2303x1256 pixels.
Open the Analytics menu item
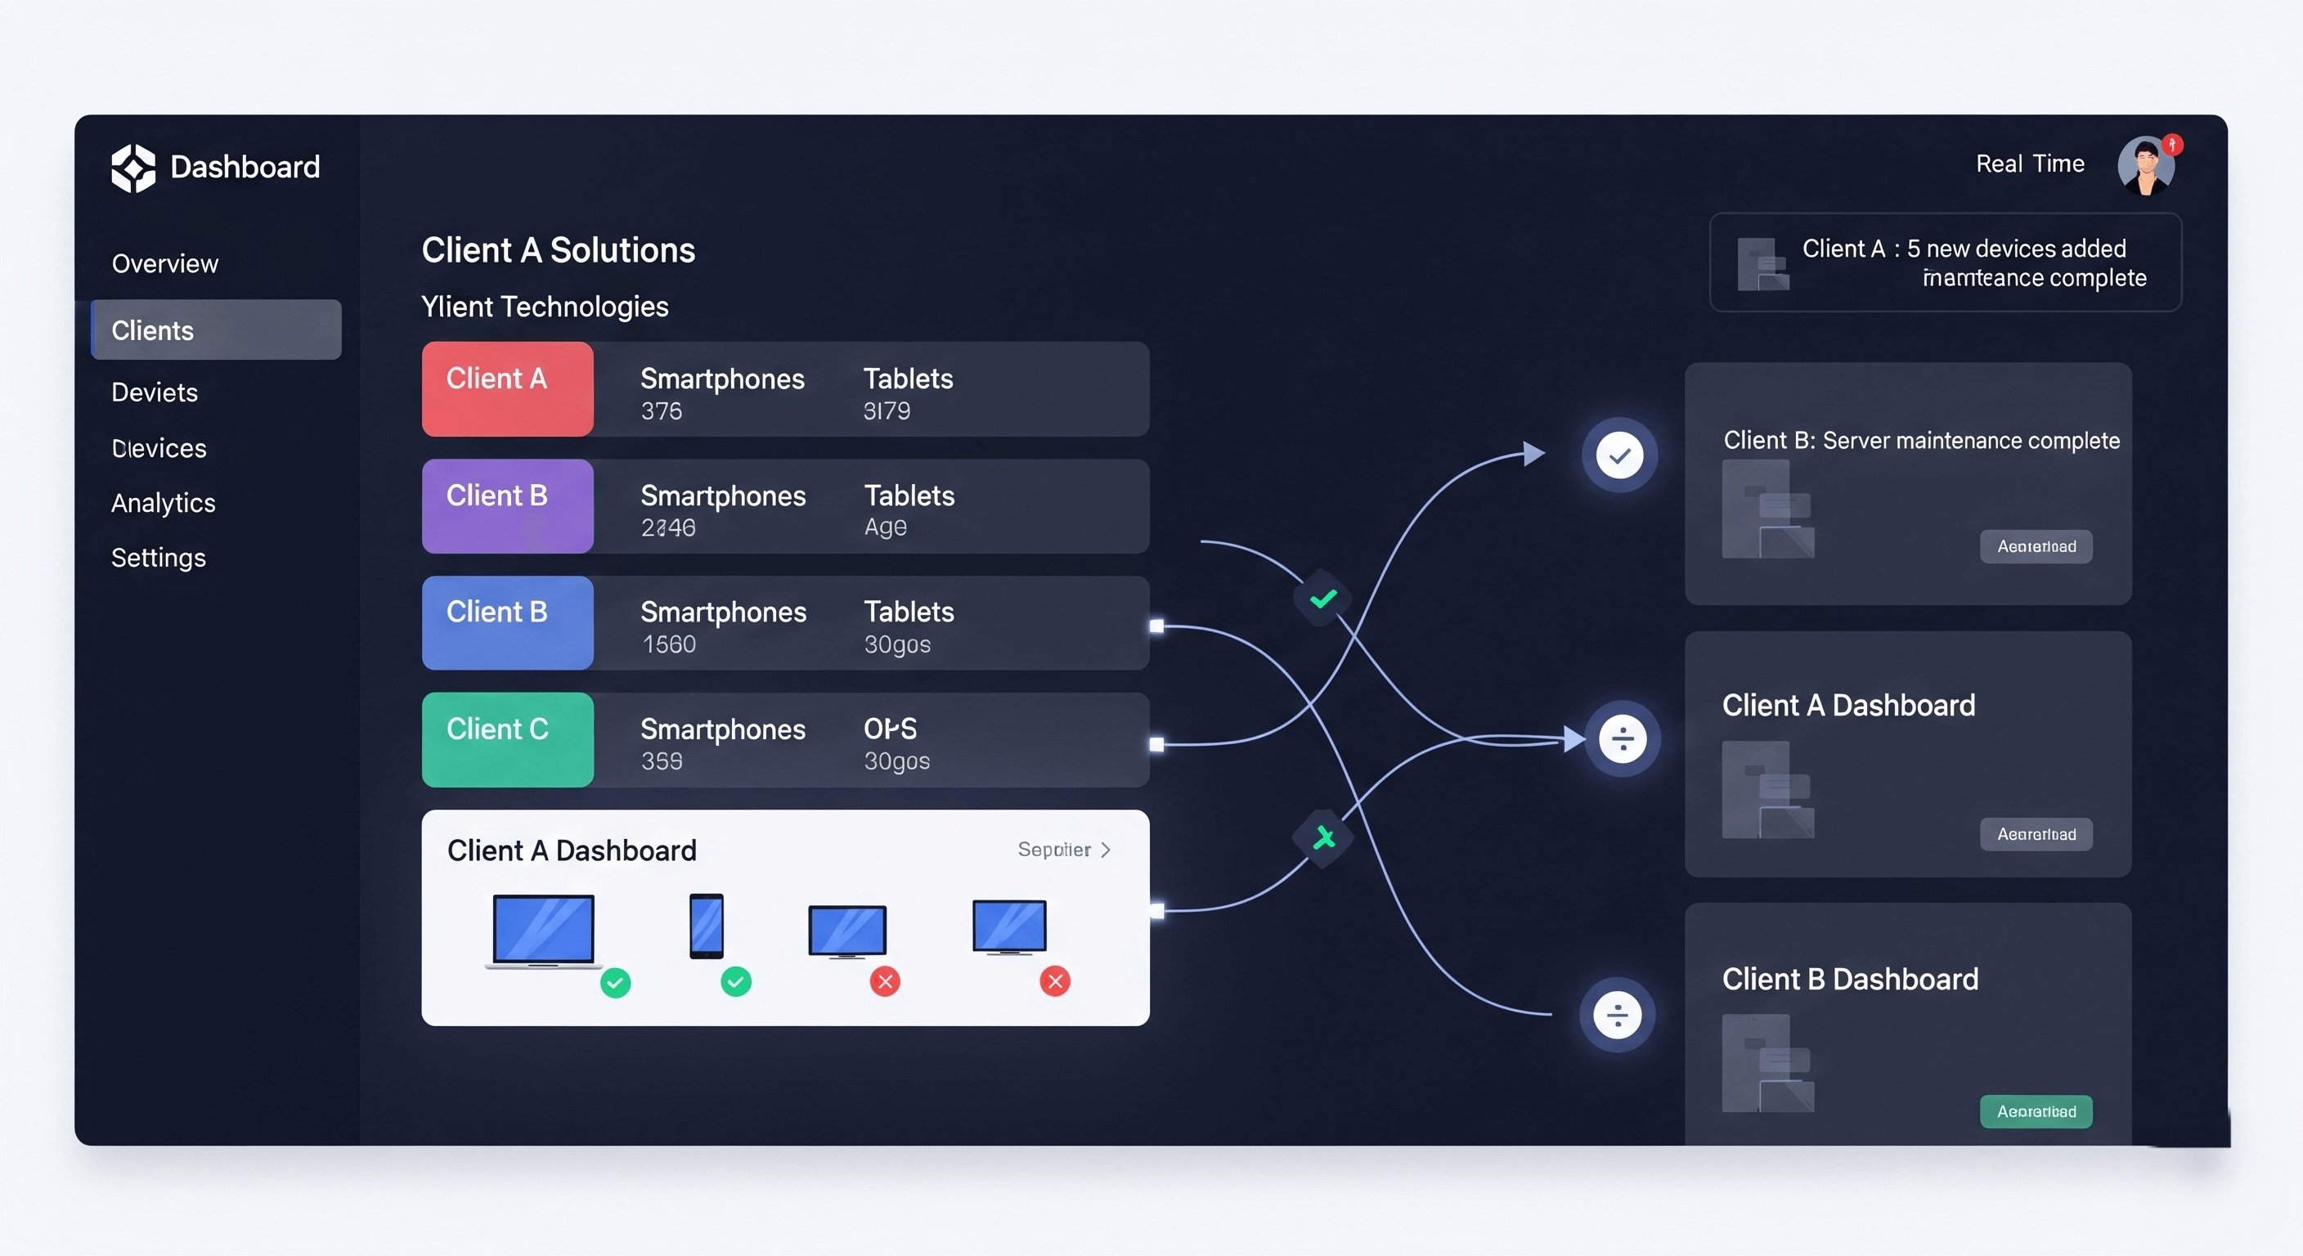point(163,503)
